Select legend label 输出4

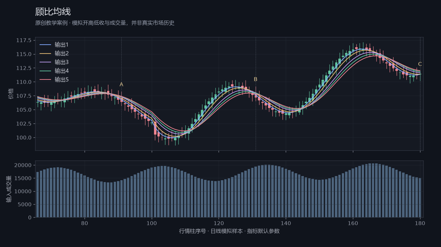(61, 71)
